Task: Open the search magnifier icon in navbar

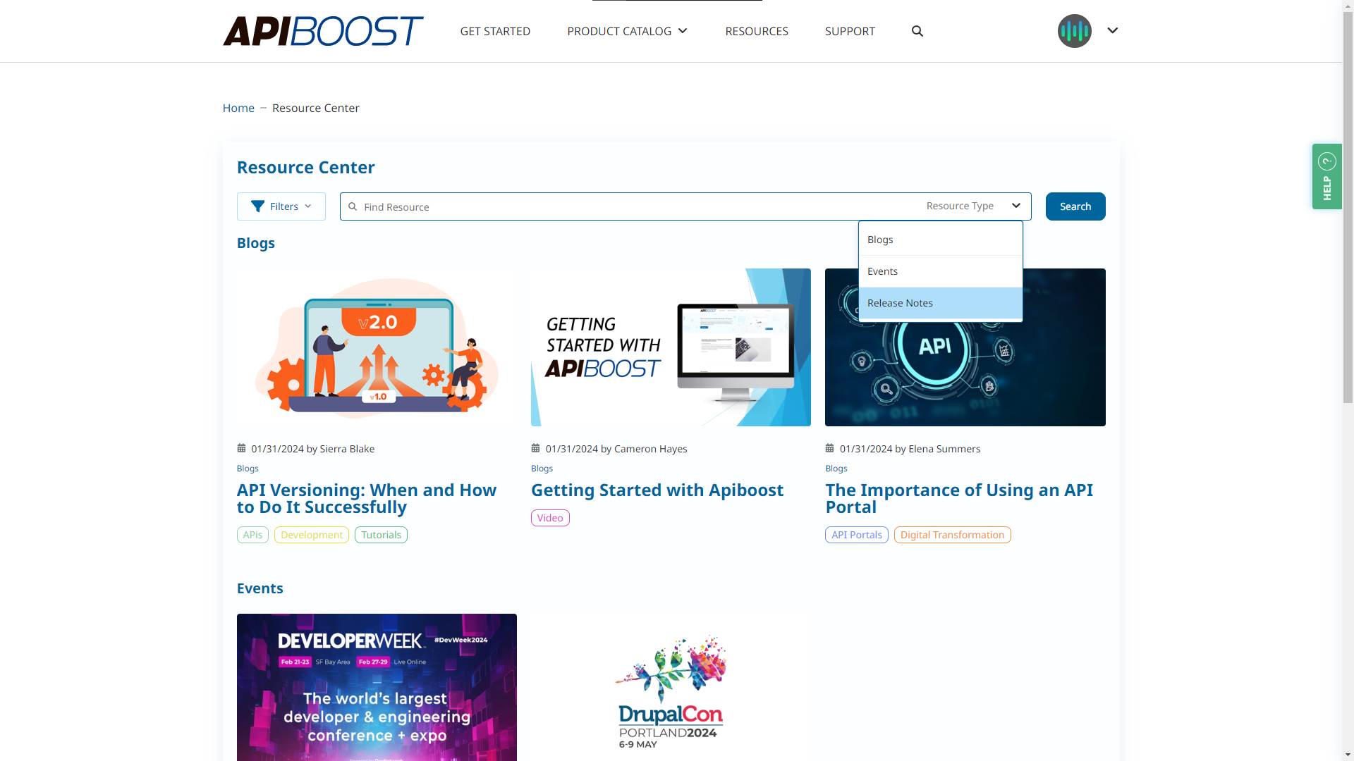Action: click(x=917, y=31)
